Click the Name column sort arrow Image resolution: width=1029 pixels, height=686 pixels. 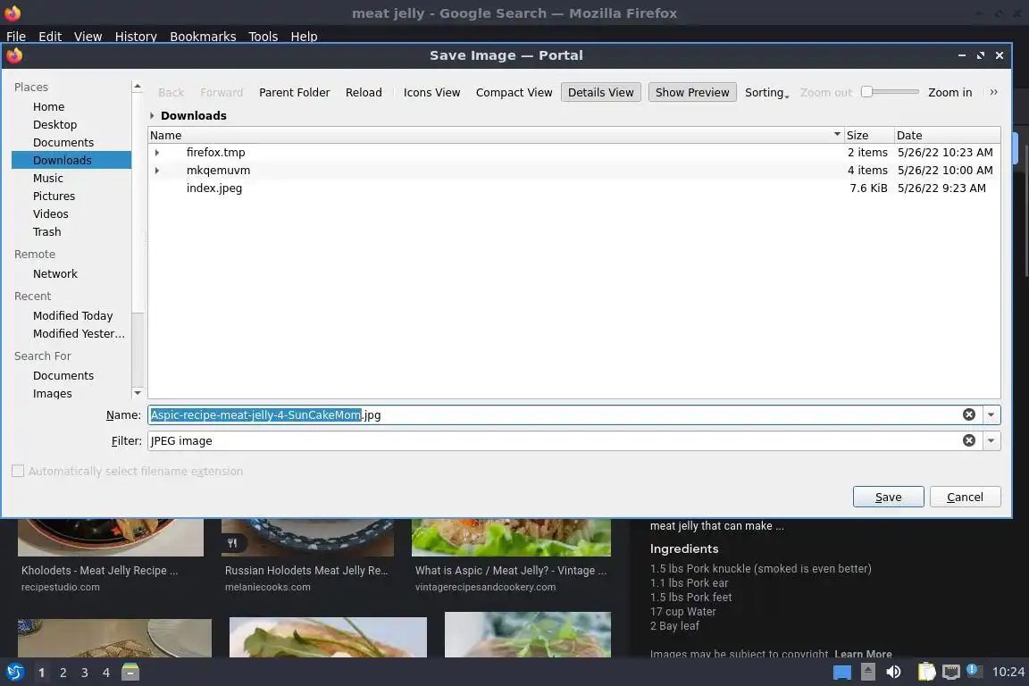[x=837, y=135]
